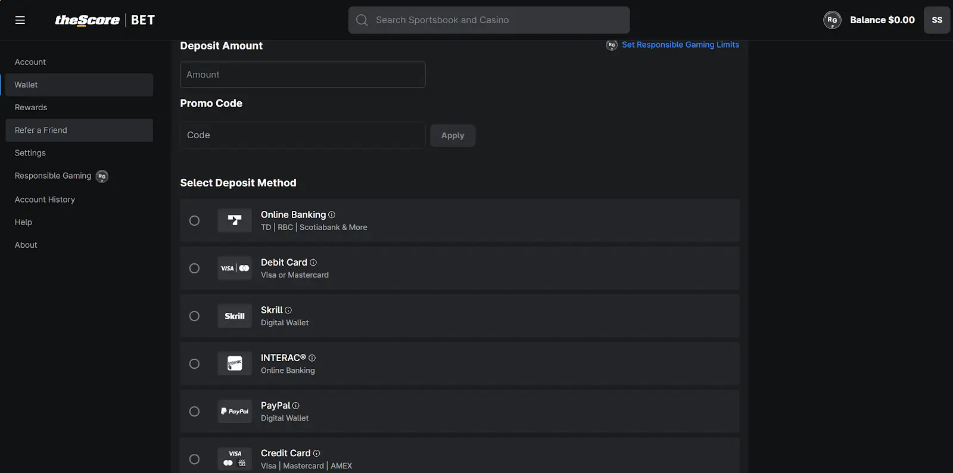Click the deposit Amount input field

tap(303, 74)
